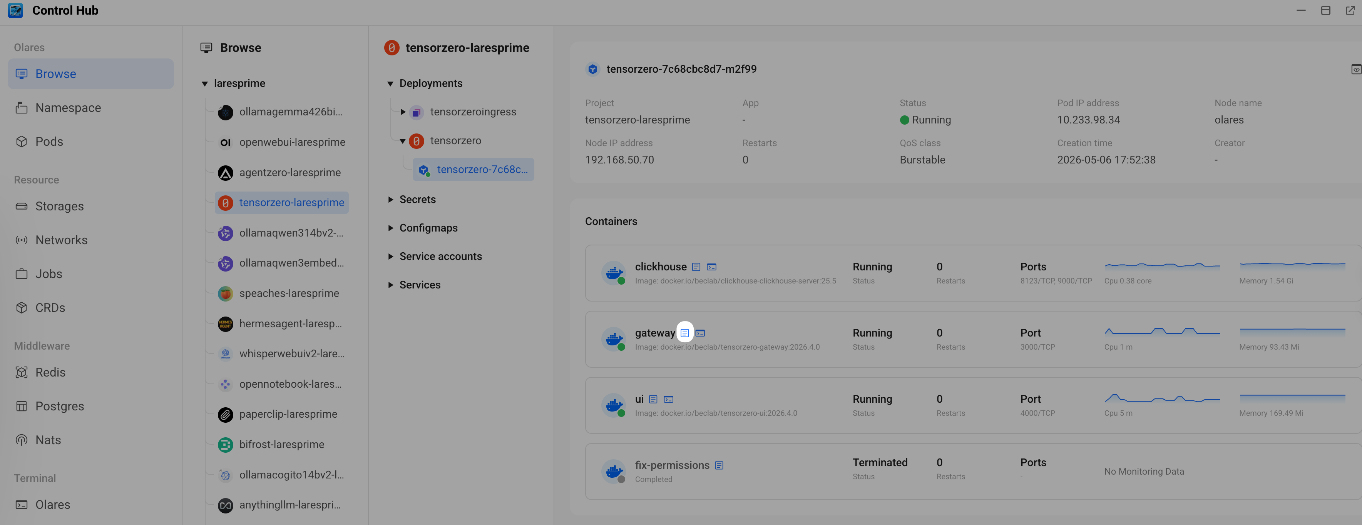Click the Docker icon of the clickhouse container

(x=614, y=273)
